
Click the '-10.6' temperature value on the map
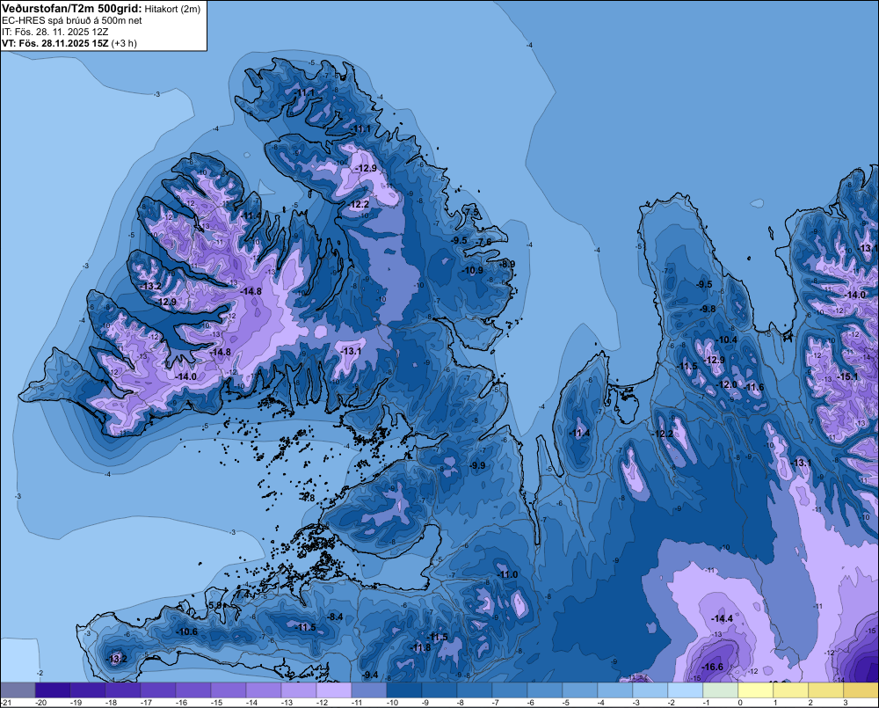186,631
